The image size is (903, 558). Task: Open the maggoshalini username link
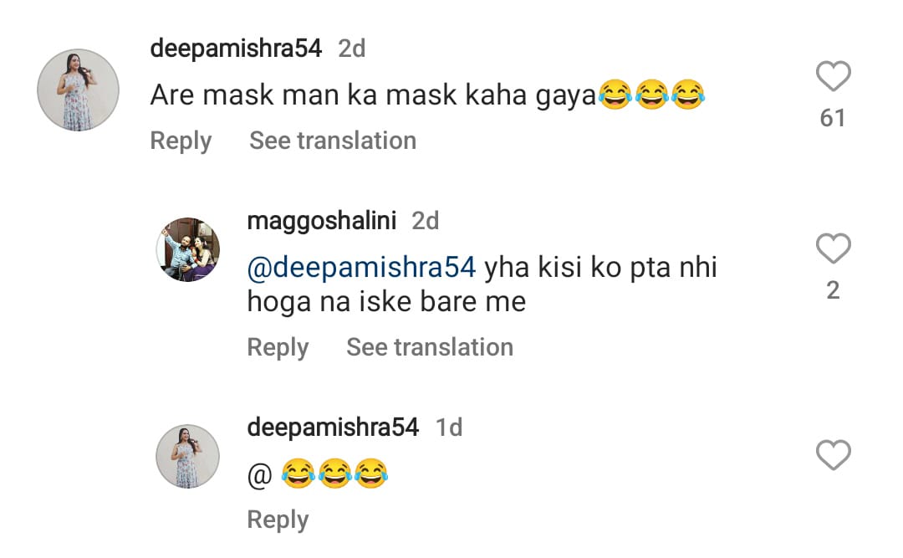pyautogui.click(x=321, y=221)
